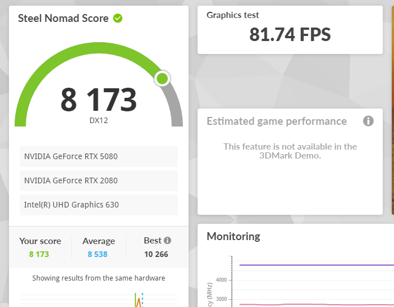Click the green validated checkmark icon
The height and width of the screenshot is (307, 394).
pos(118,19)
